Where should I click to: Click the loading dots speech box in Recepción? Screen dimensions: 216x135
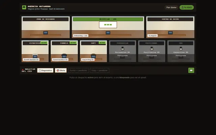pos(108,25)
